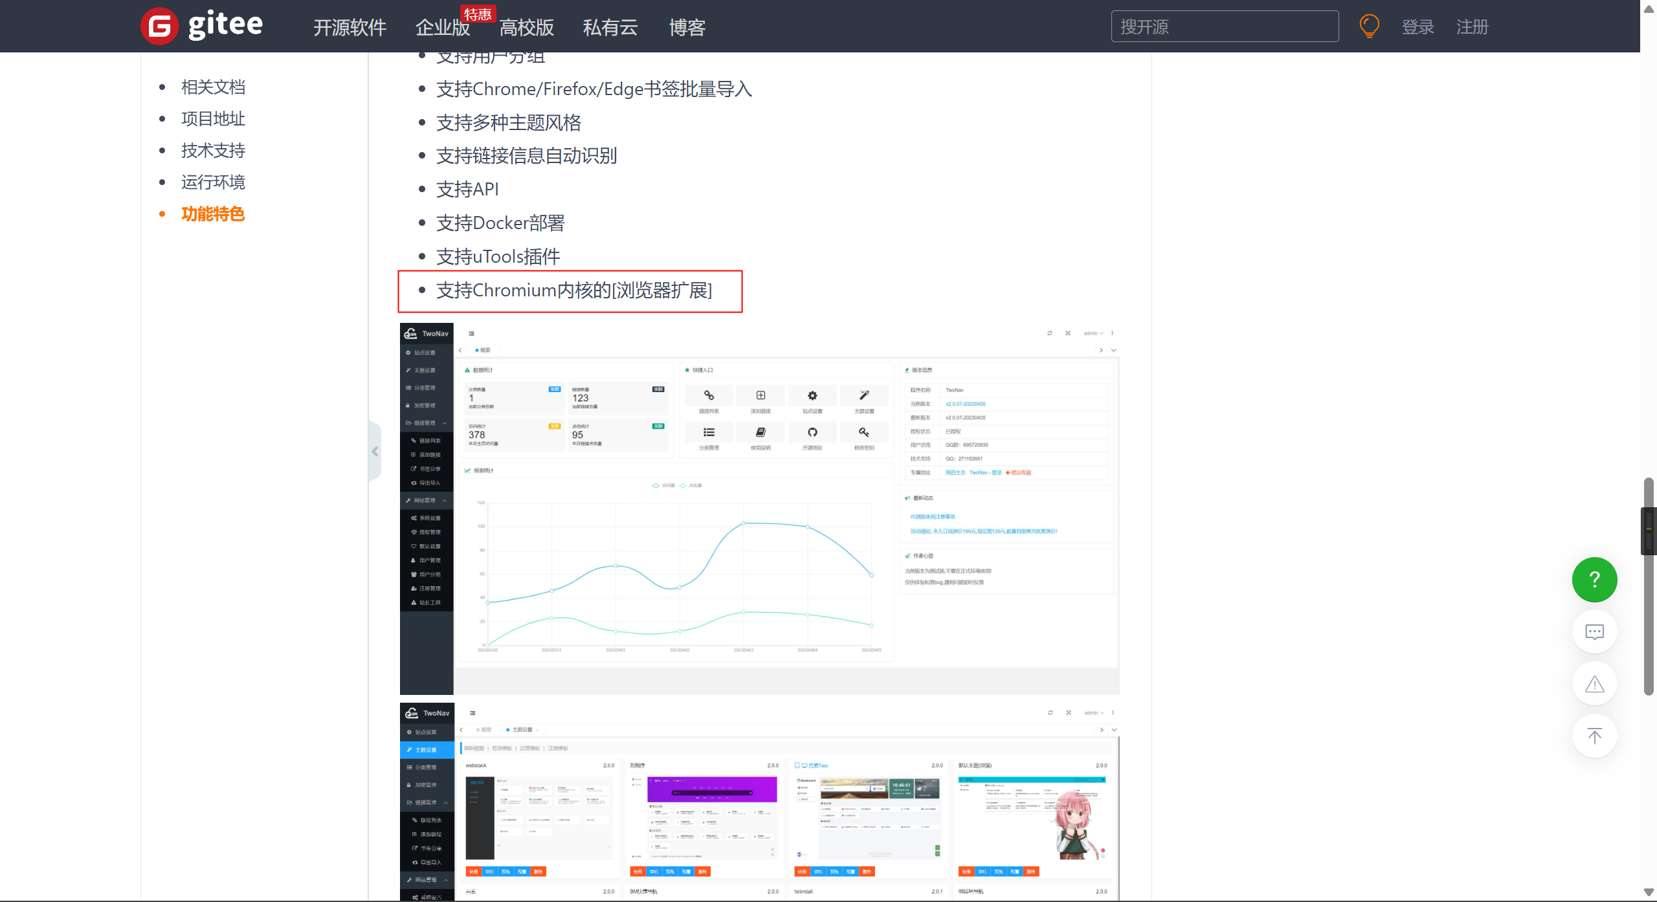Open the admin account dropdown

pos(1093,333)
